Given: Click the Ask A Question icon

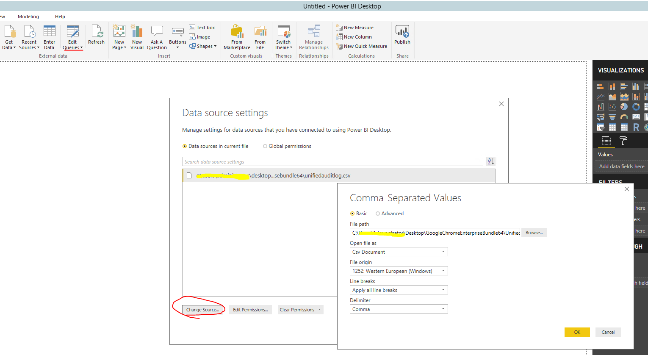Looking at the screenshot, I should (157, 31).
